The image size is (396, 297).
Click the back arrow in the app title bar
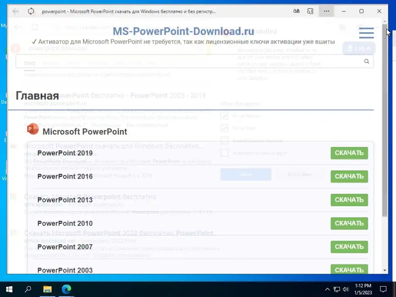[x=15, y=11]
